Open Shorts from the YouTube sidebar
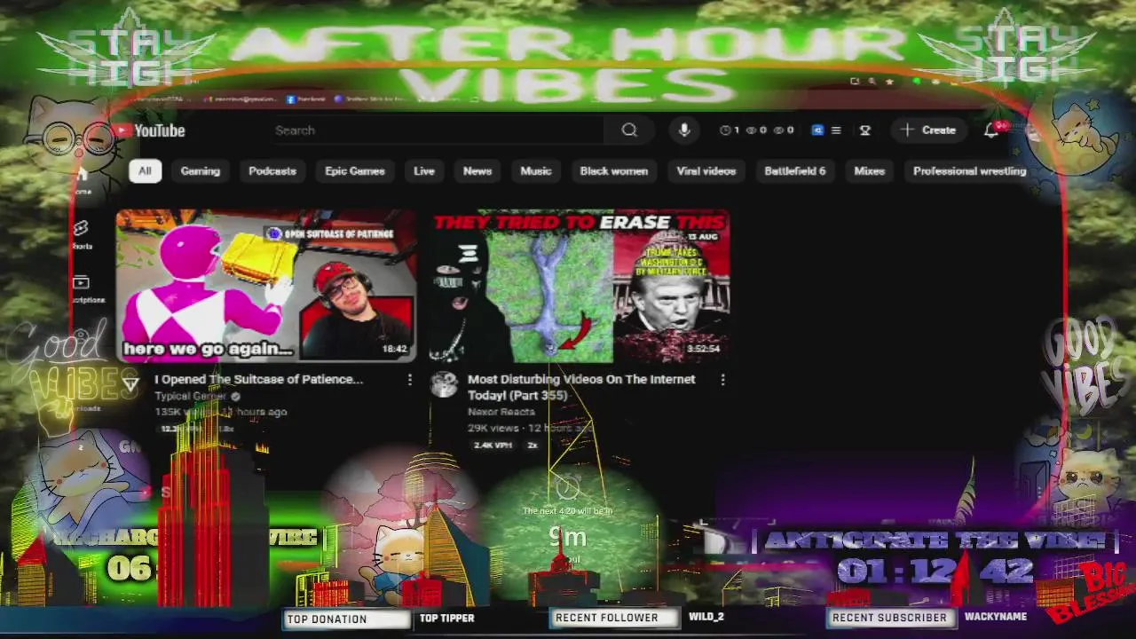Screen dimensions: 1136x639 [x=82, y=235]
